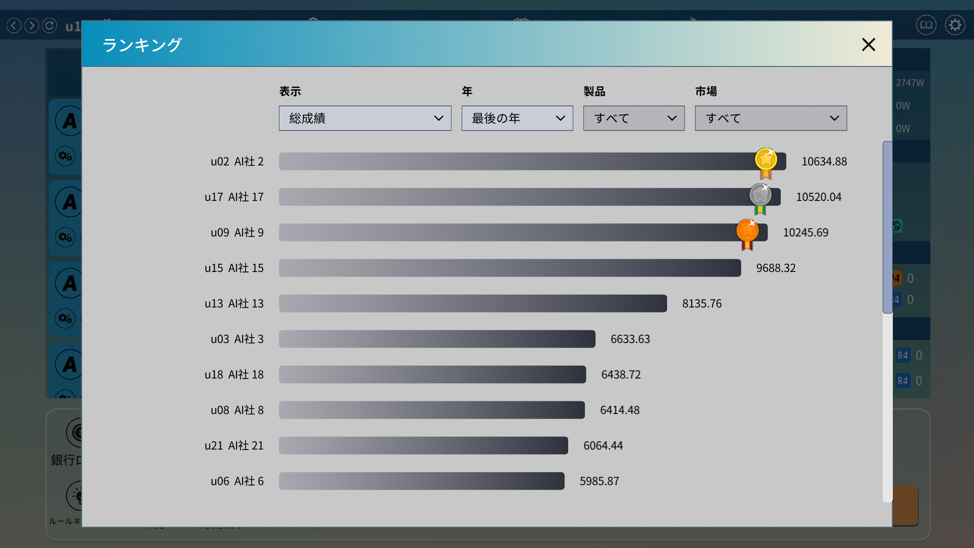Viewport: 974px width, 548px height.
Task: Open the 表示 dropdown showing 総成績
Action: (x=365, y=118)
